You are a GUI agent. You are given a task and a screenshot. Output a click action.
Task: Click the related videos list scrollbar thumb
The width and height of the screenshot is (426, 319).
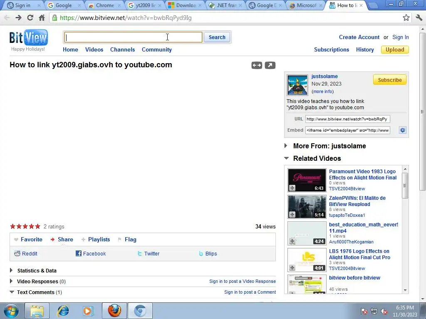coord(405,186)
